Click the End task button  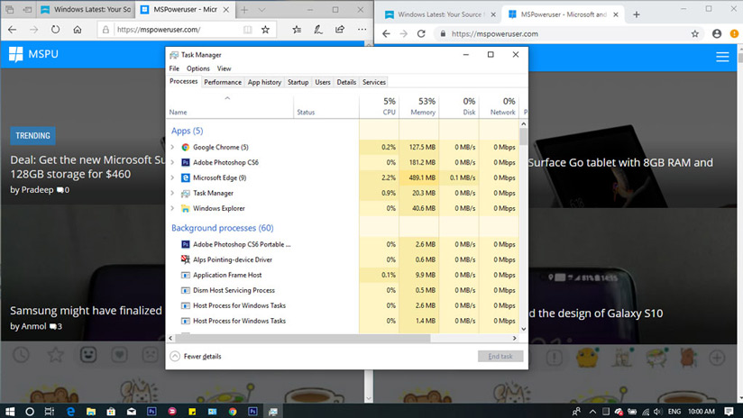tap(500, 357)
